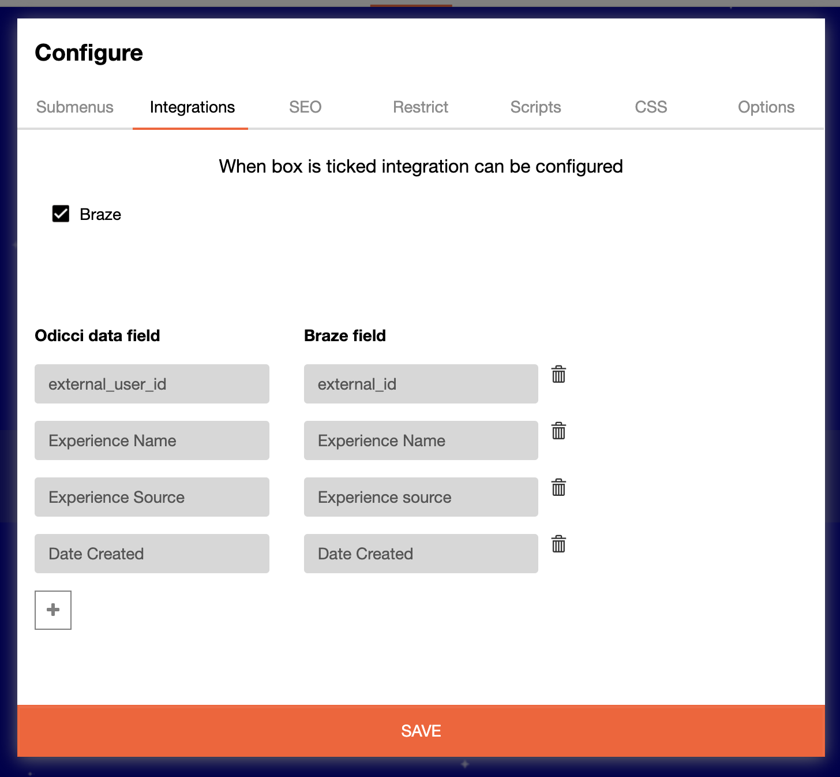Go to the Restrict tab
The image size is (840, 777).
coord(421,107)
